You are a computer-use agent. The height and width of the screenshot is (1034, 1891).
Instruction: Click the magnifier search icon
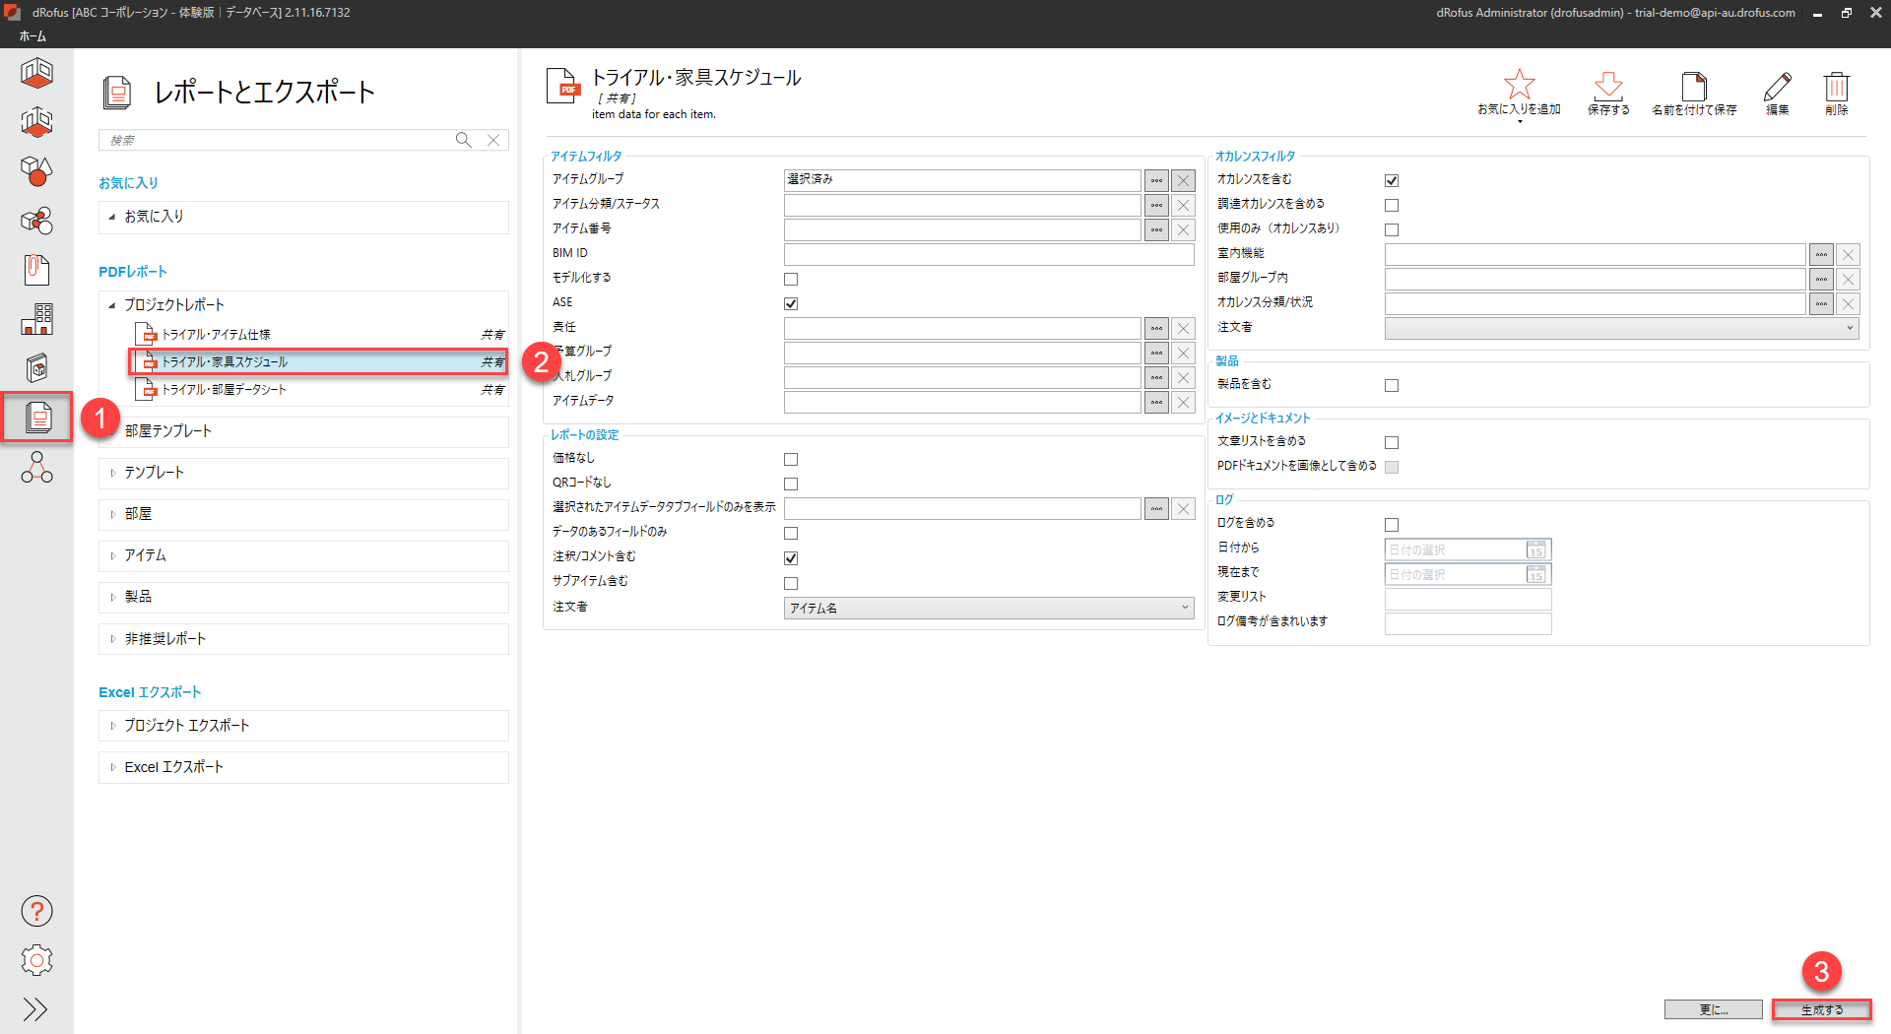[463, 140]
